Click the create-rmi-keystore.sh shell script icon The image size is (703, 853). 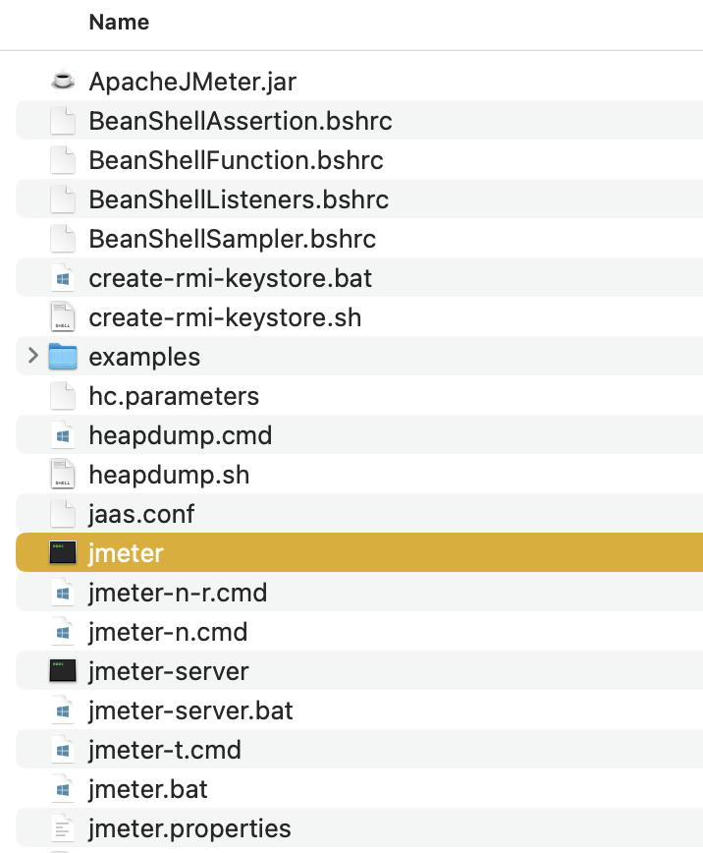[x=63, y=317]
